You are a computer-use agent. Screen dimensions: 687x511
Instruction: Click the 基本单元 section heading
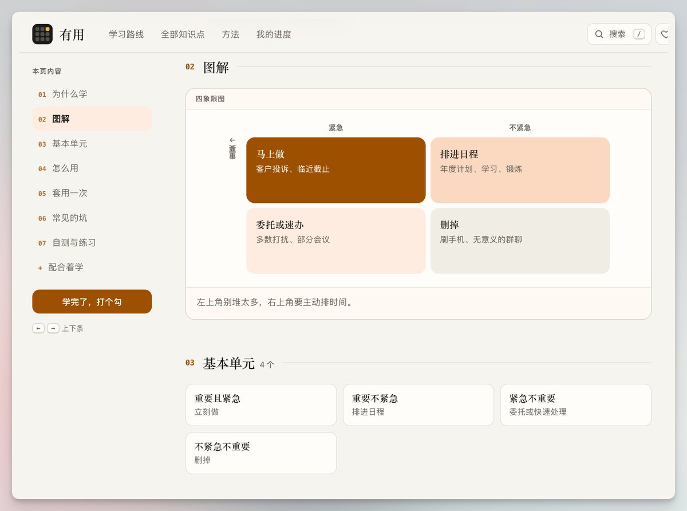click(229, 363)
